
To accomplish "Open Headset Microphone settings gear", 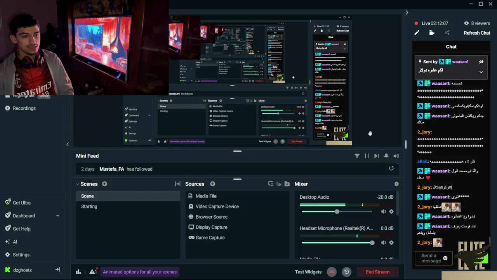I will coord(391,243).
